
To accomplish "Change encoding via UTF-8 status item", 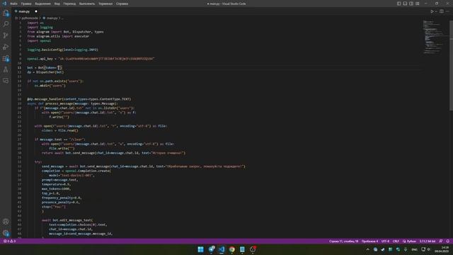I will tap(385, 241).
